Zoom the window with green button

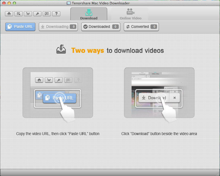tap(14, 3)
